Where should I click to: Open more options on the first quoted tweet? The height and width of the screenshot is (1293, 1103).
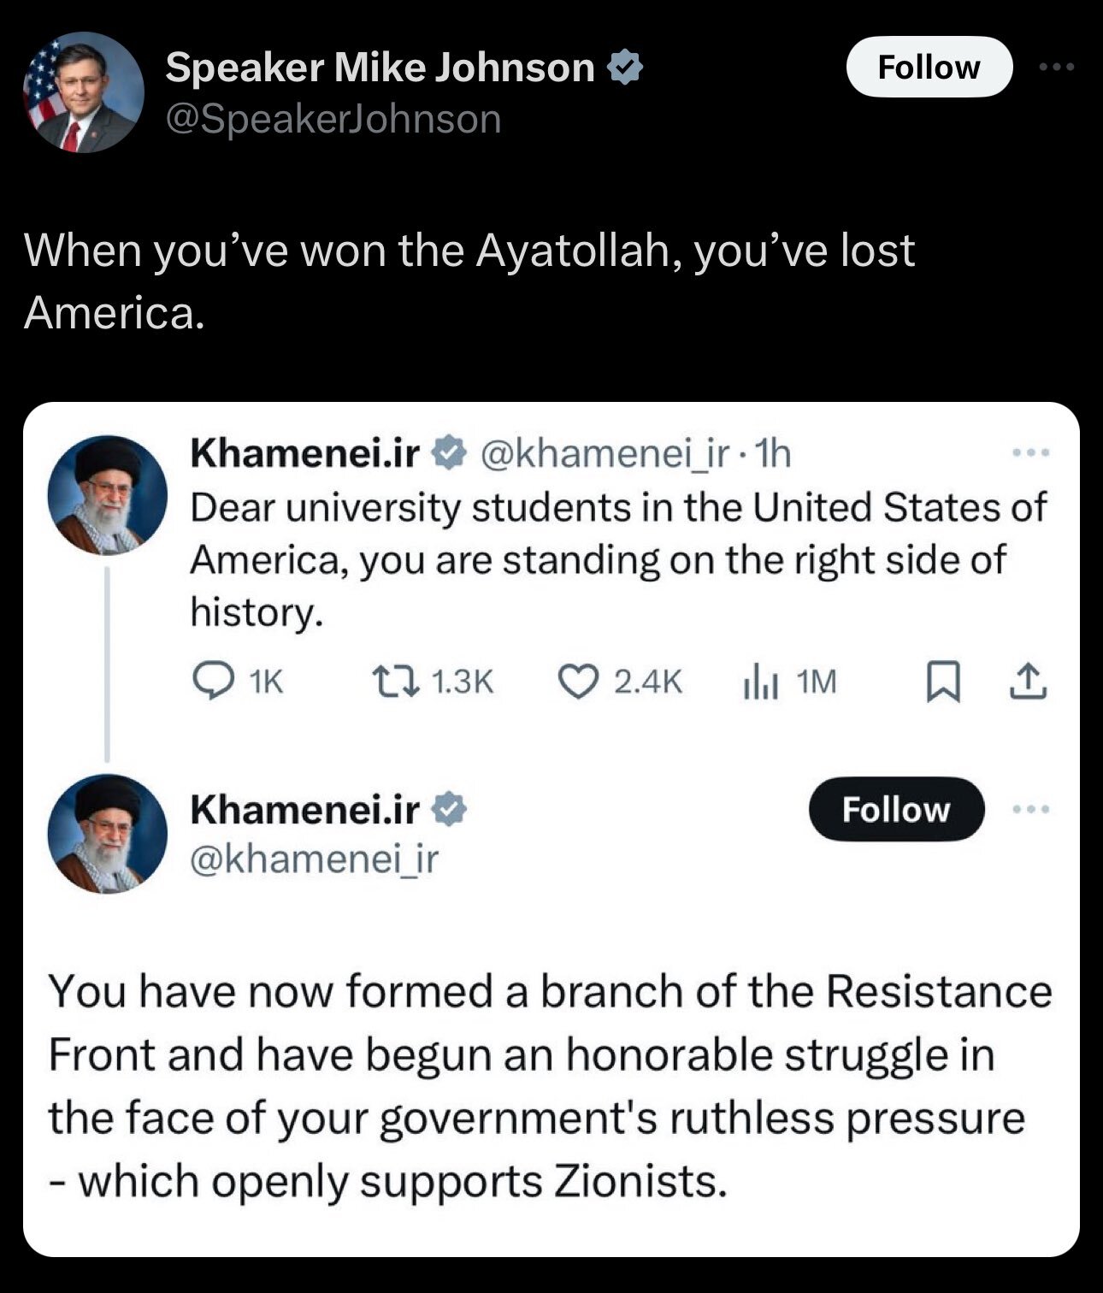pyautogui.click(x=1029, y=452)
